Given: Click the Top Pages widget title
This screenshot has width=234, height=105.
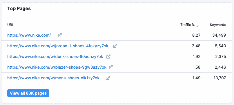Looking at the screenshot, I should pos(19,8).
